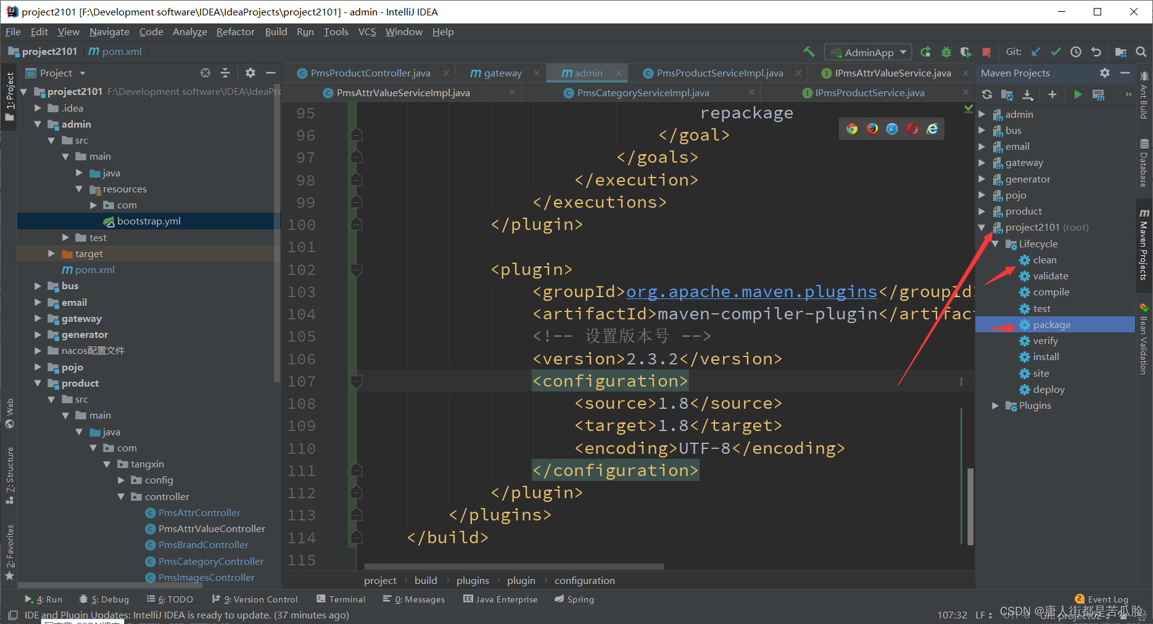Toggle the 2: Favorites tool window
Viewport: 1153px width, 624px height.
(x=9, y=552)
